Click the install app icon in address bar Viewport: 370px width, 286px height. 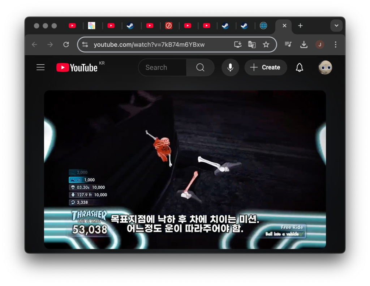238,44
